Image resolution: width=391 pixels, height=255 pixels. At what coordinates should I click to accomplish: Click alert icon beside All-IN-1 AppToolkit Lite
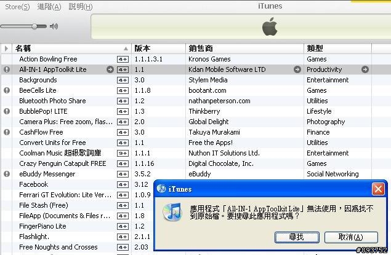tap(7, 69)
